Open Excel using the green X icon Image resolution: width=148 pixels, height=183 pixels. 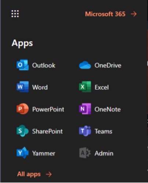[x=85, y=87]
